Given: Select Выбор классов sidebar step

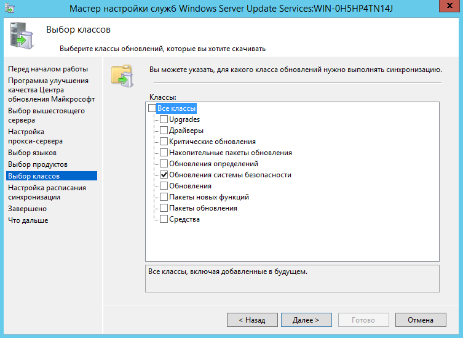Looking at the screenshot, I should (52, 176).
